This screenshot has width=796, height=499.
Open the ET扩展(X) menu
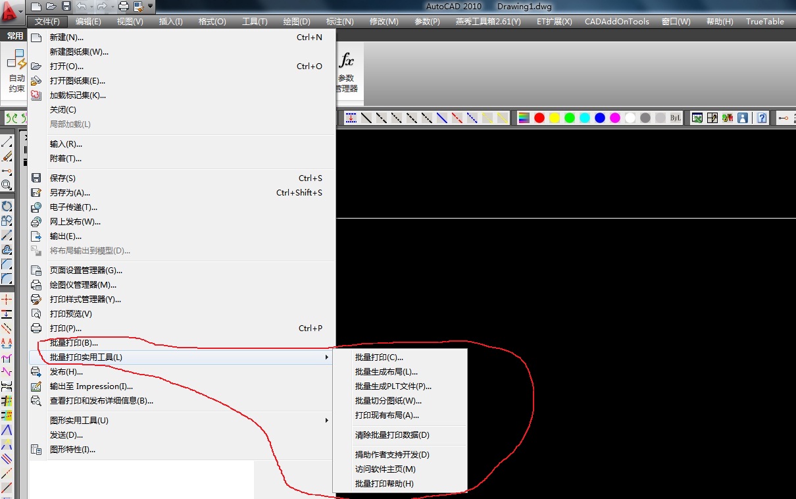click(554, 22)
